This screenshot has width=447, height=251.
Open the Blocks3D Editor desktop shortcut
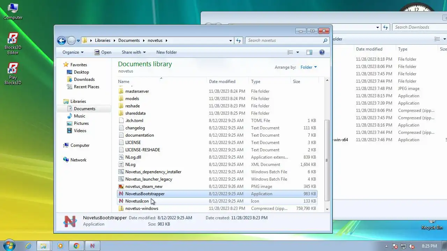13,44
